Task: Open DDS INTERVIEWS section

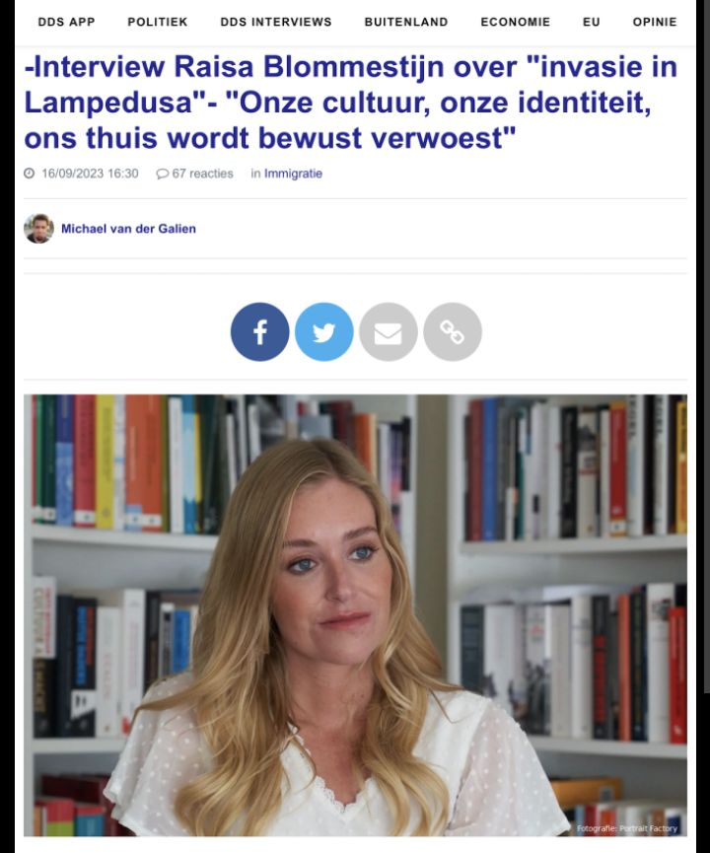Action: (x=276, y=22)
